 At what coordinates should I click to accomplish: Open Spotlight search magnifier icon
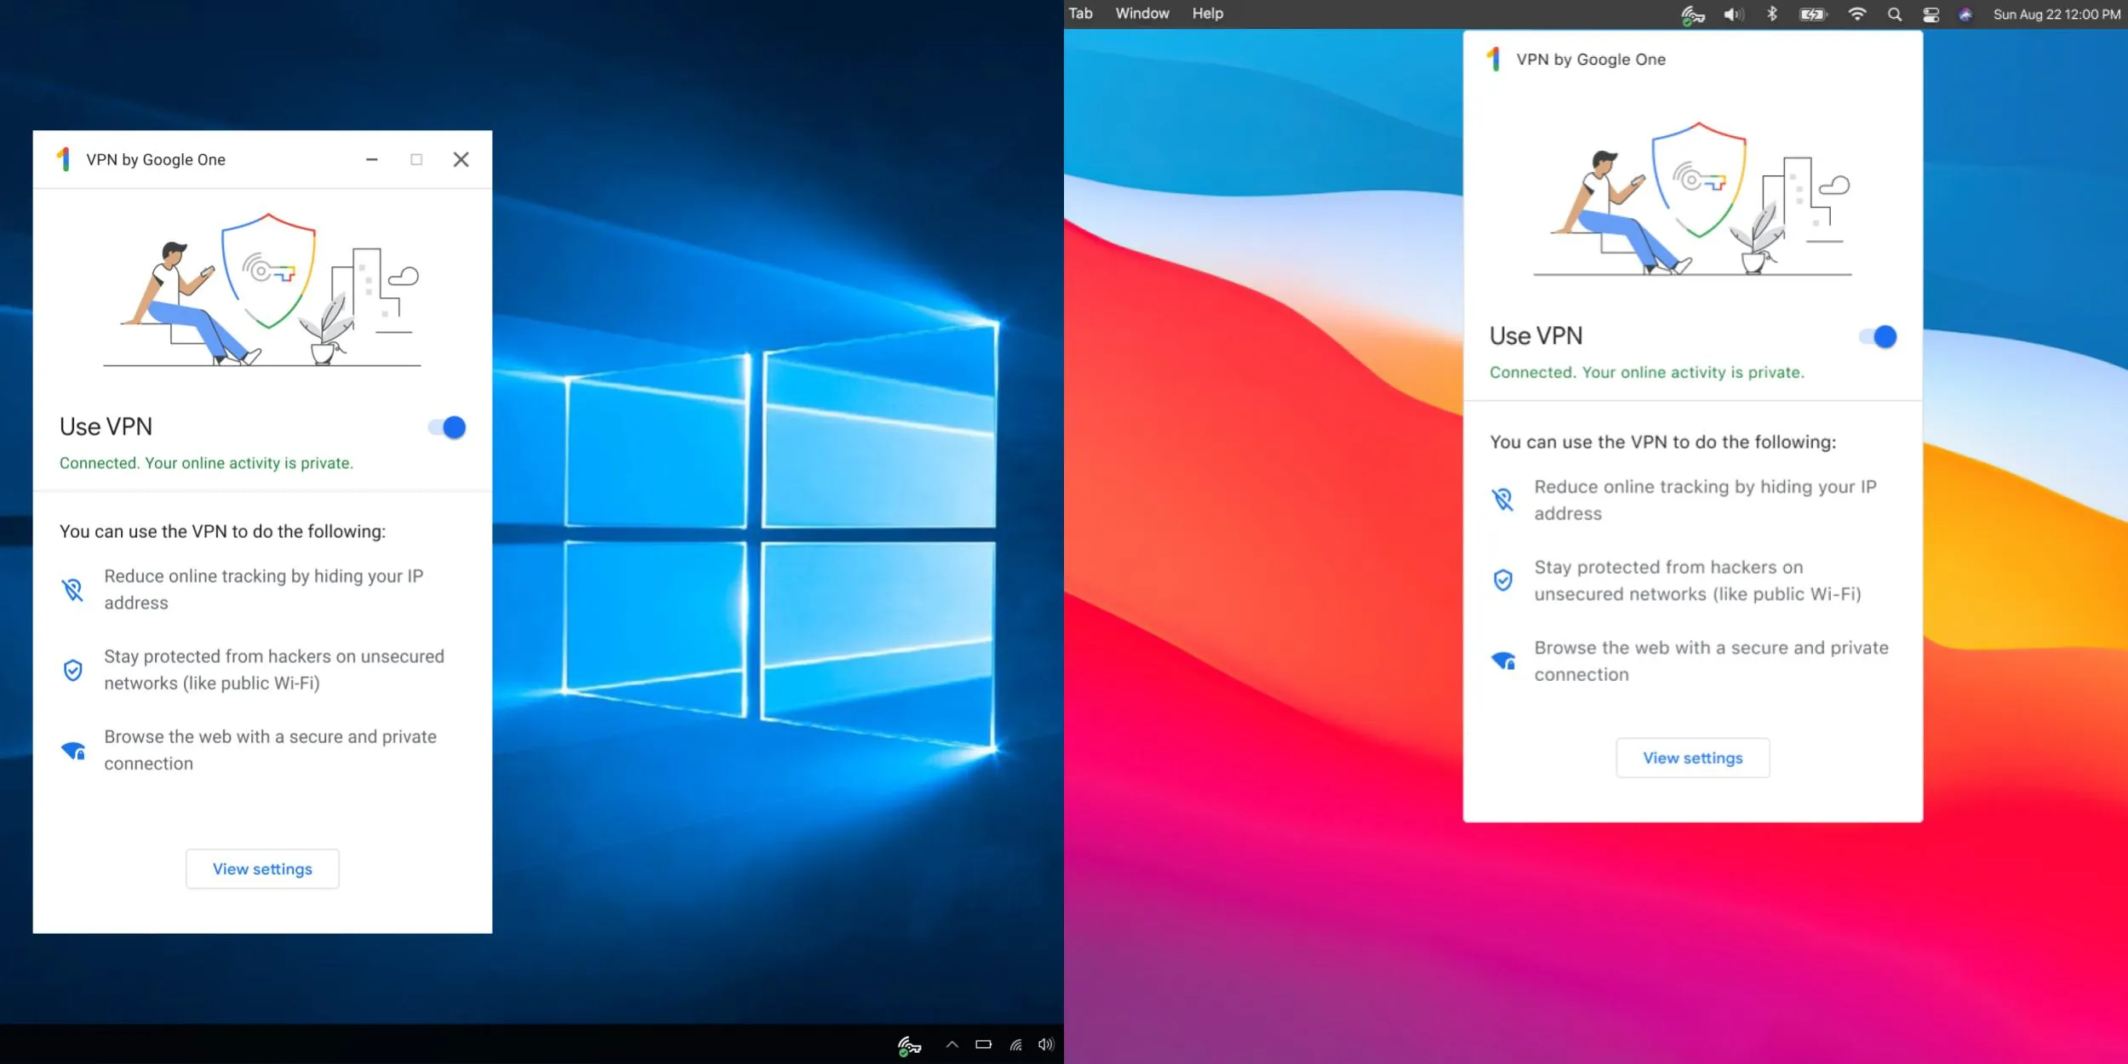1894,14
